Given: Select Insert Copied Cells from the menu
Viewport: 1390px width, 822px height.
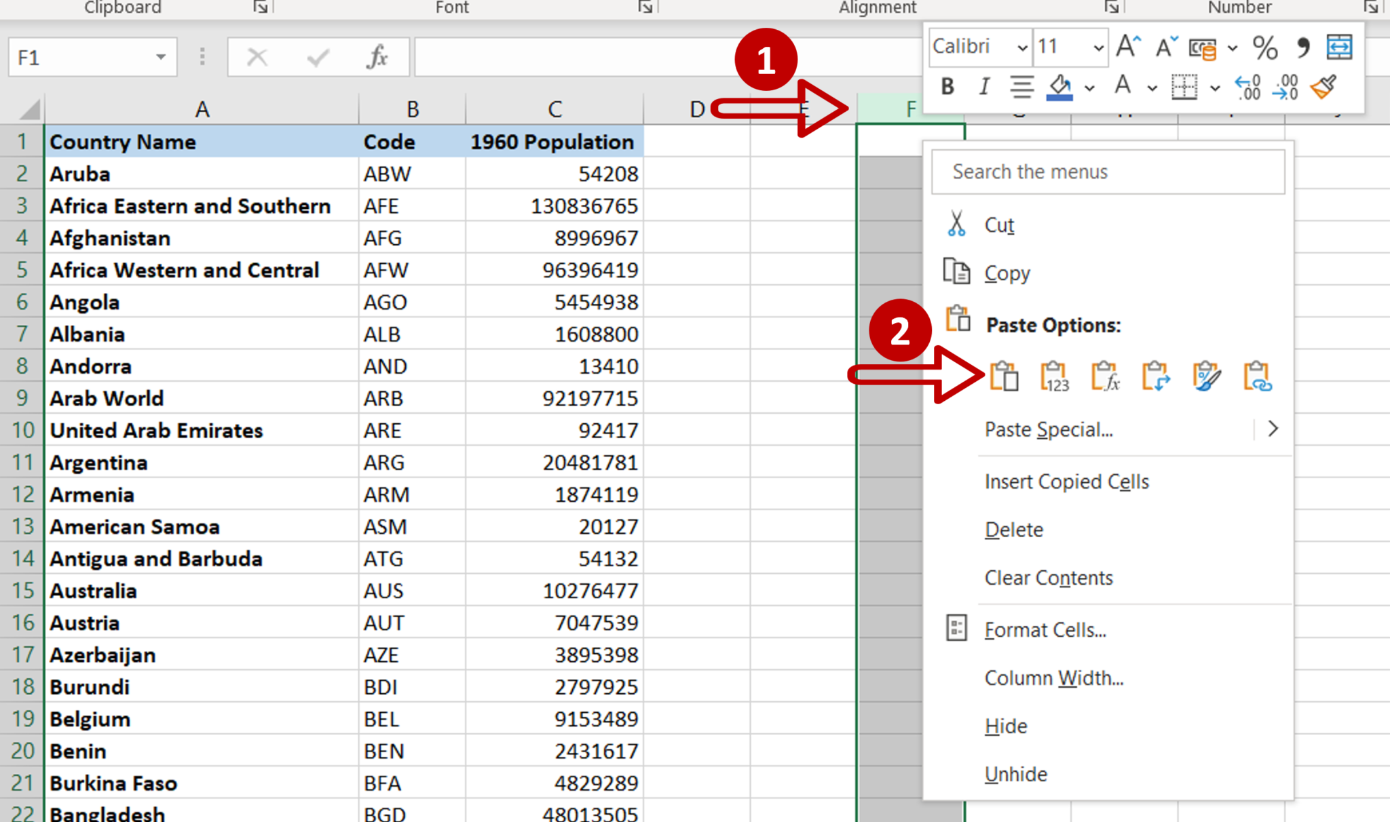Looking at the screenshot, I should point(1066,482).
